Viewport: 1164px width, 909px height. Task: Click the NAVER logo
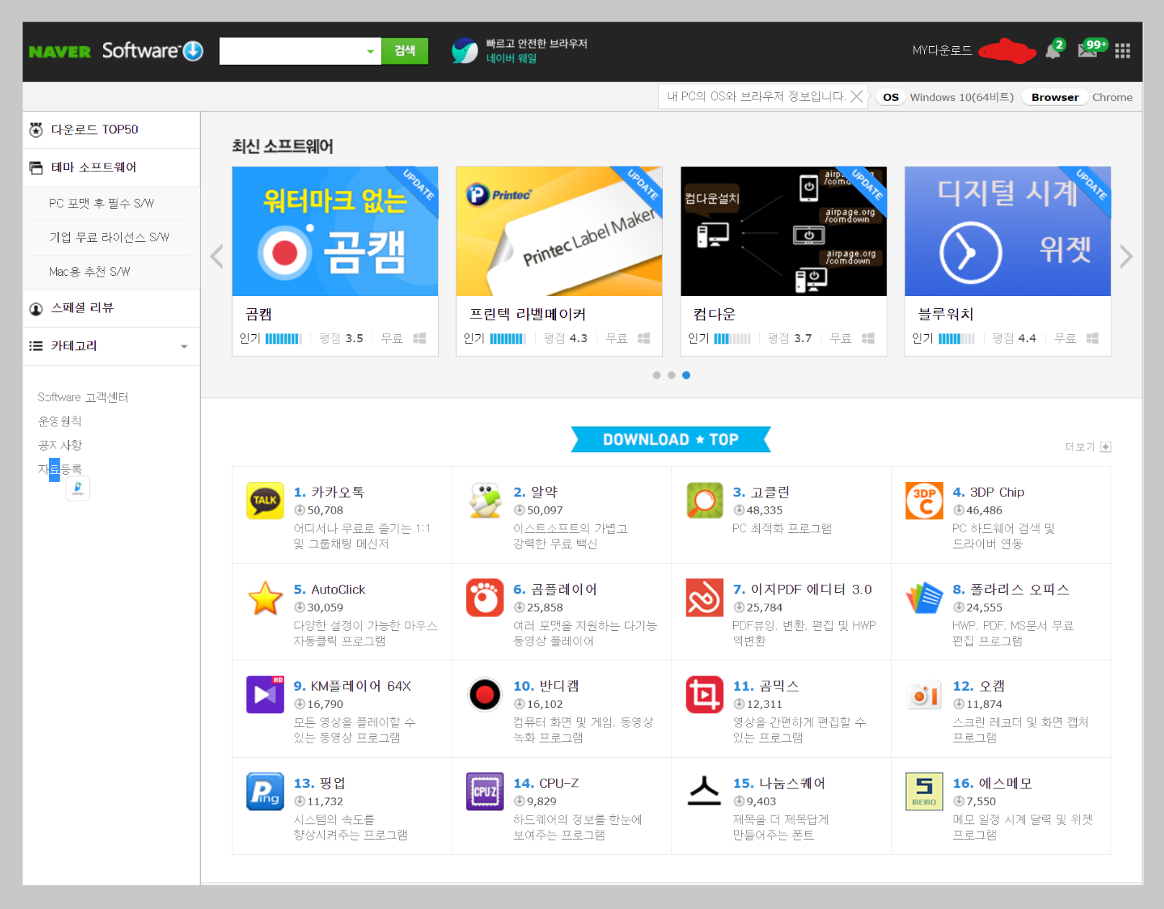[60, 52]
